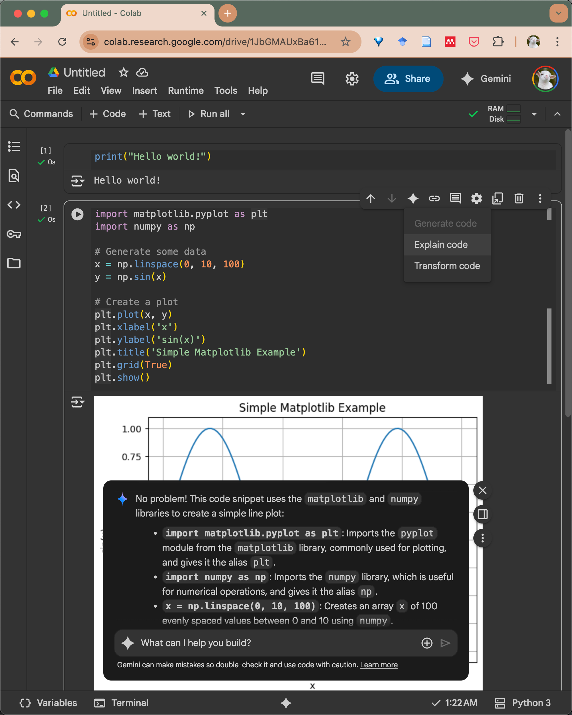Follow the Learn more link

click(x=378, y=665)
